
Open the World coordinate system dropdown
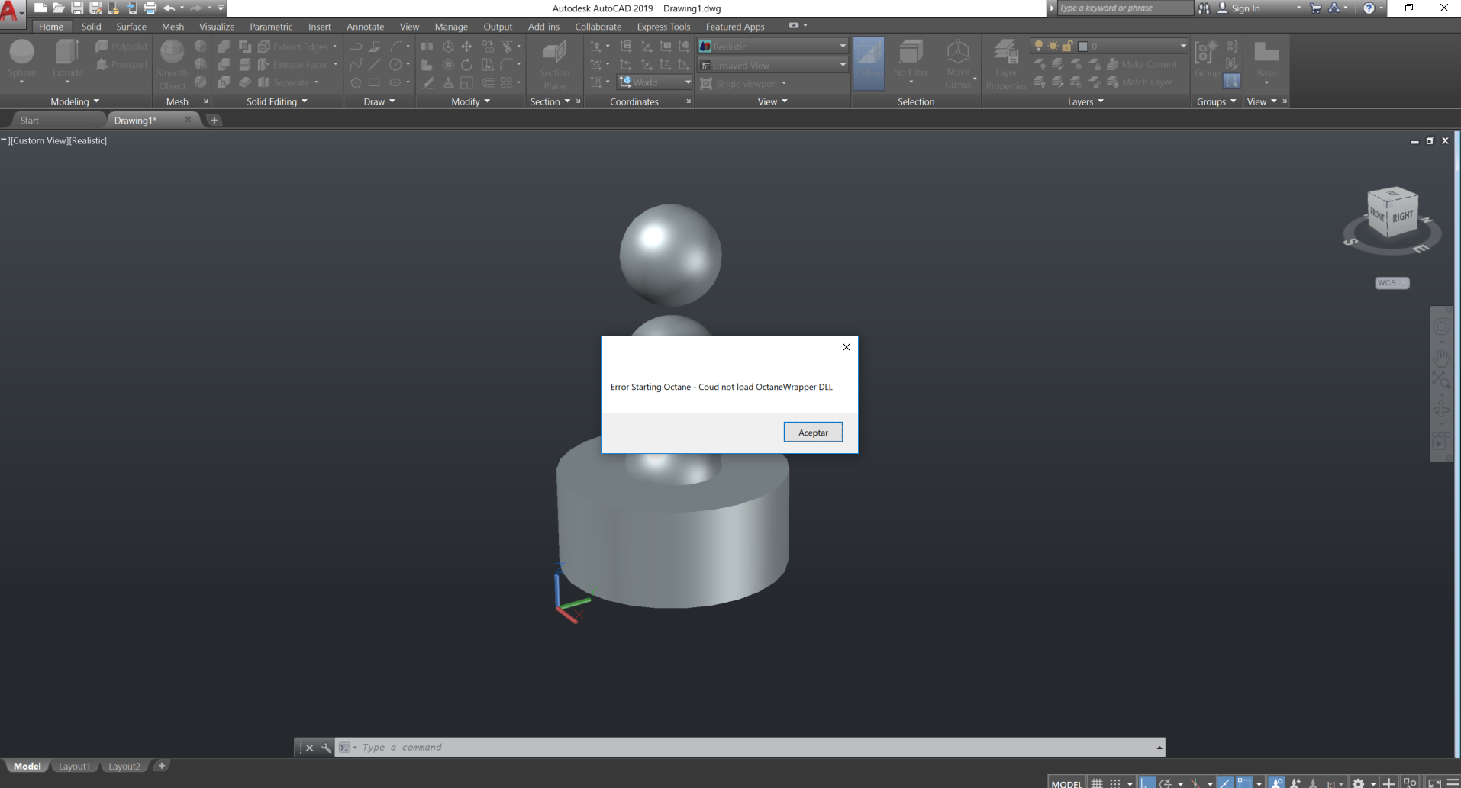tap(655, 82)
